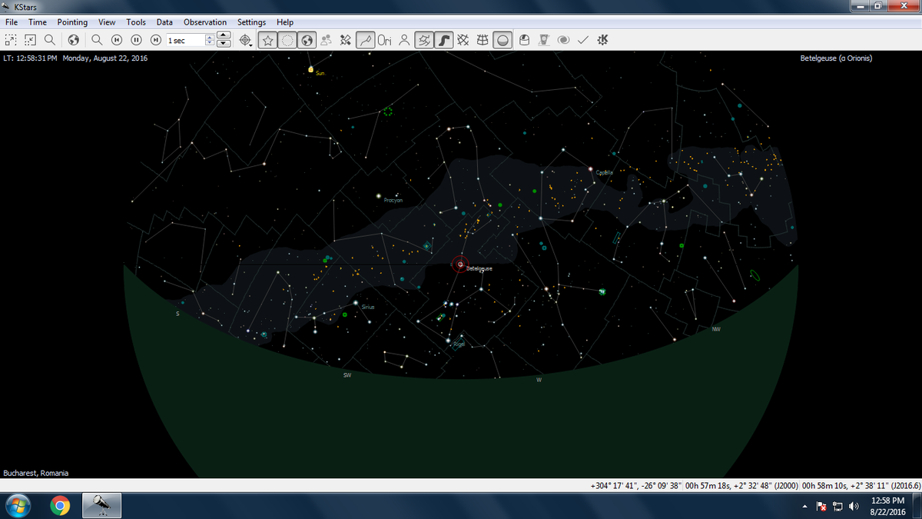
Task: Toggle Milky Way display
Action: [x=443, y=40]
